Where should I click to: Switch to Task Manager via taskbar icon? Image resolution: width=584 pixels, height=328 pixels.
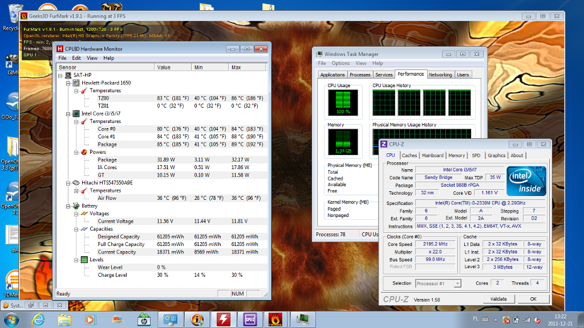click(x=302, y=319)
